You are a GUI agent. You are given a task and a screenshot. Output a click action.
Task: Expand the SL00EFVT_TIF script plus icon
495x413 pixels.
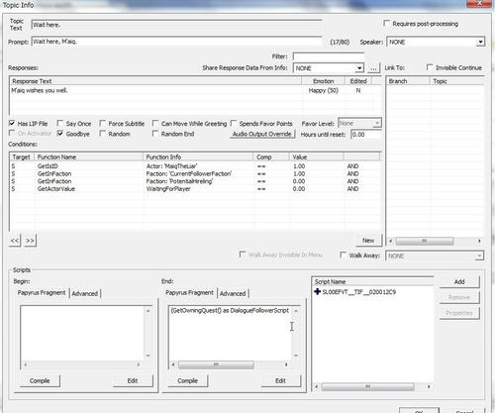tap(317, 292)
